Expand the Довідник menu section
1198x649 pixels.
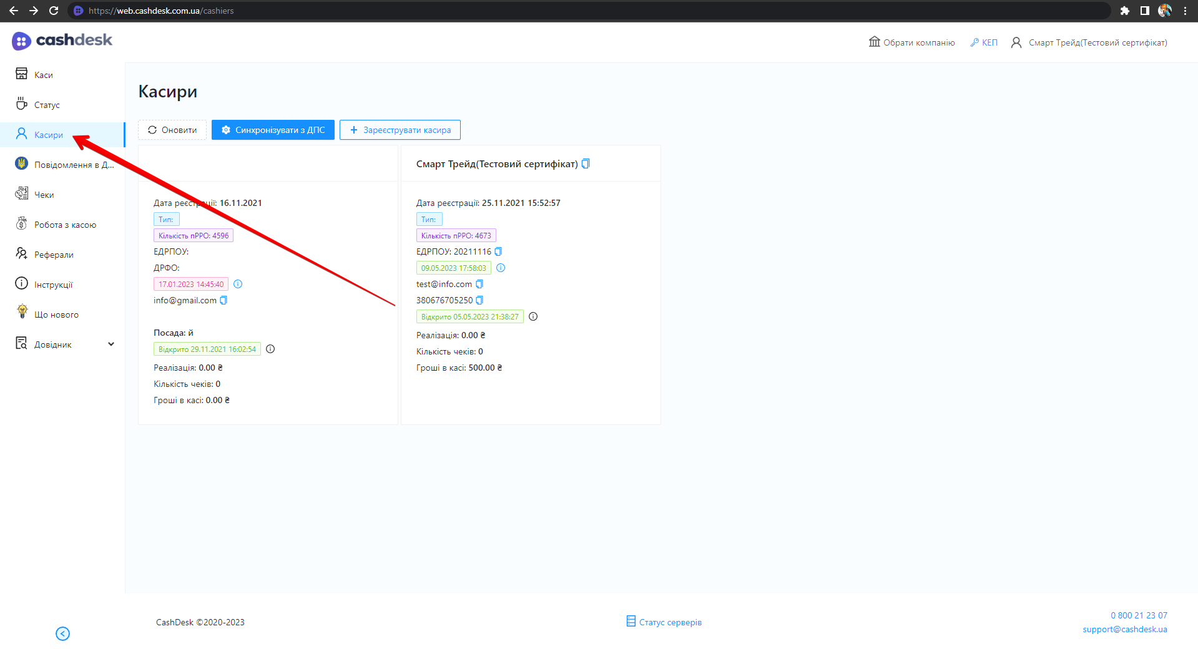coord(110,344)
